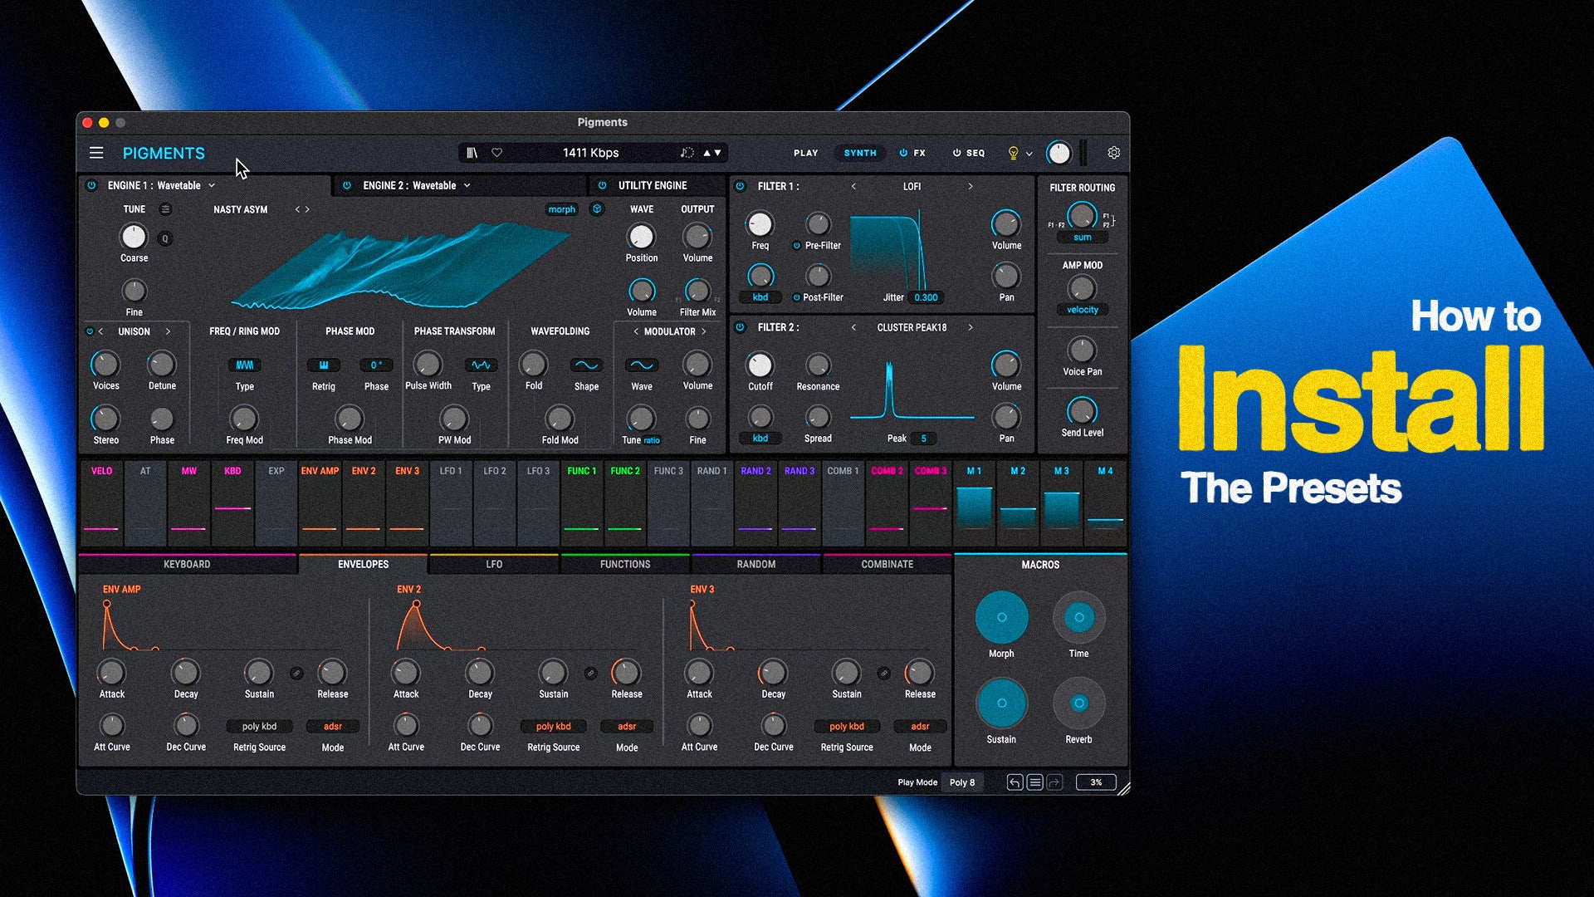
Task: Click the SYNTH view button
Action: (x=860, y=153)
